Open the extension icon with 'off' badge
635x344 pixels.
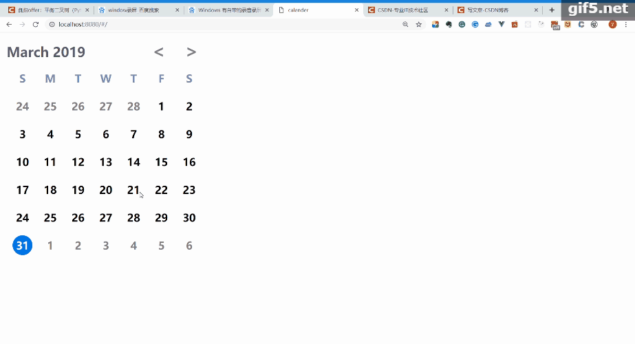pos(555,25)
